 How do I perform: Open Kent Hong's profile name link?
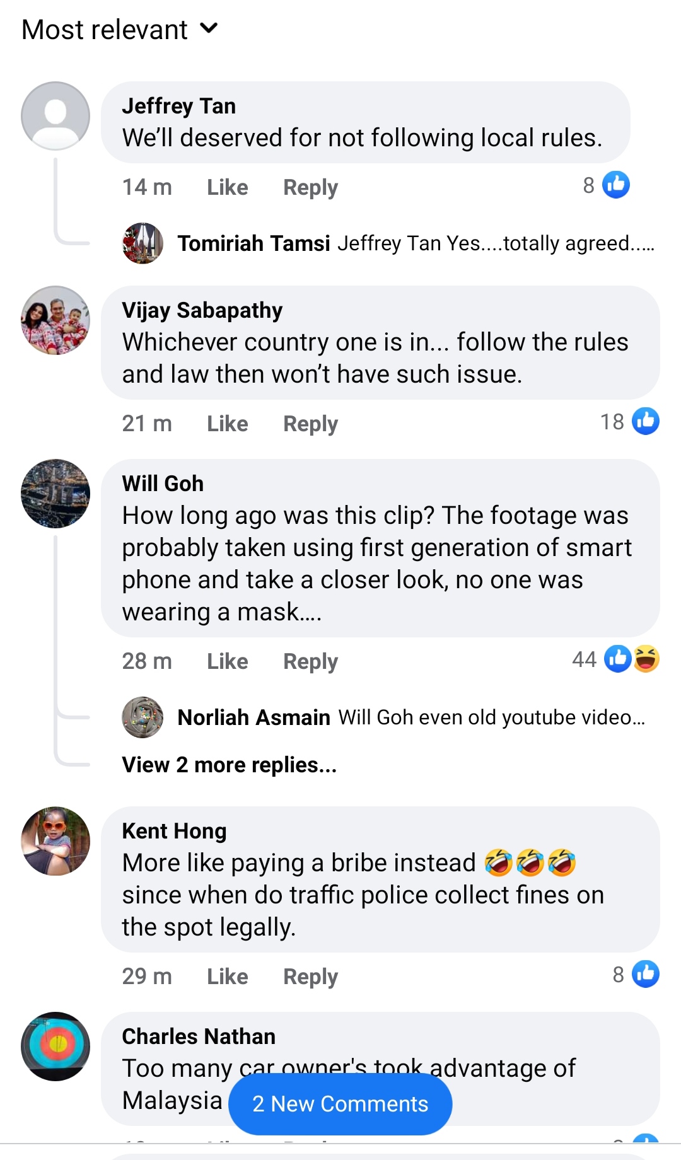pos(174,831)
